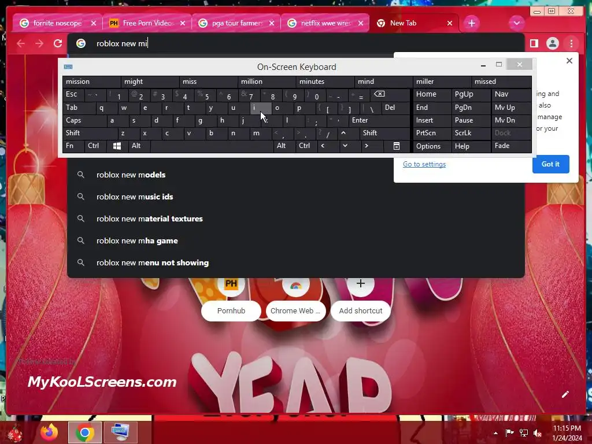Click the Customize Chrome pencil icon

coord(565,394)
